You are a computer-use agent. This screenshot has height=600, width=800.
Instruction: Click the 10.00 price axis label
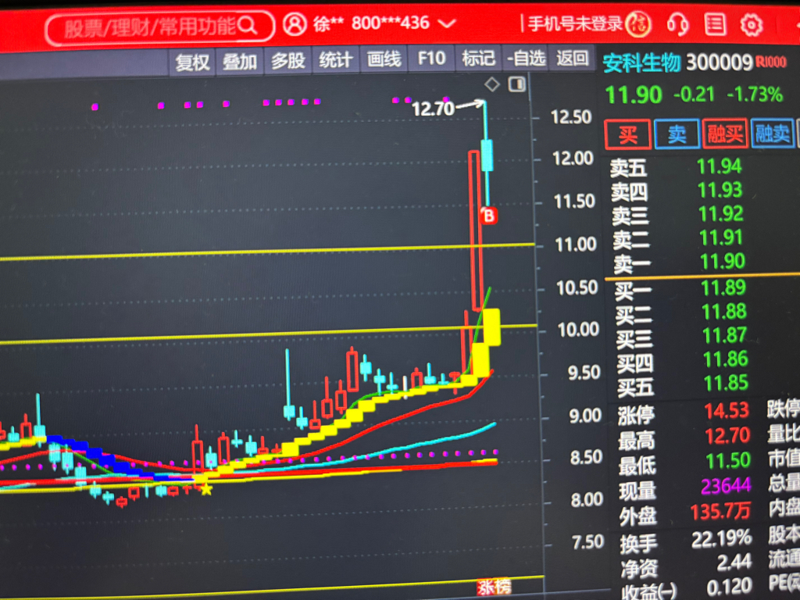coord(578,330)
